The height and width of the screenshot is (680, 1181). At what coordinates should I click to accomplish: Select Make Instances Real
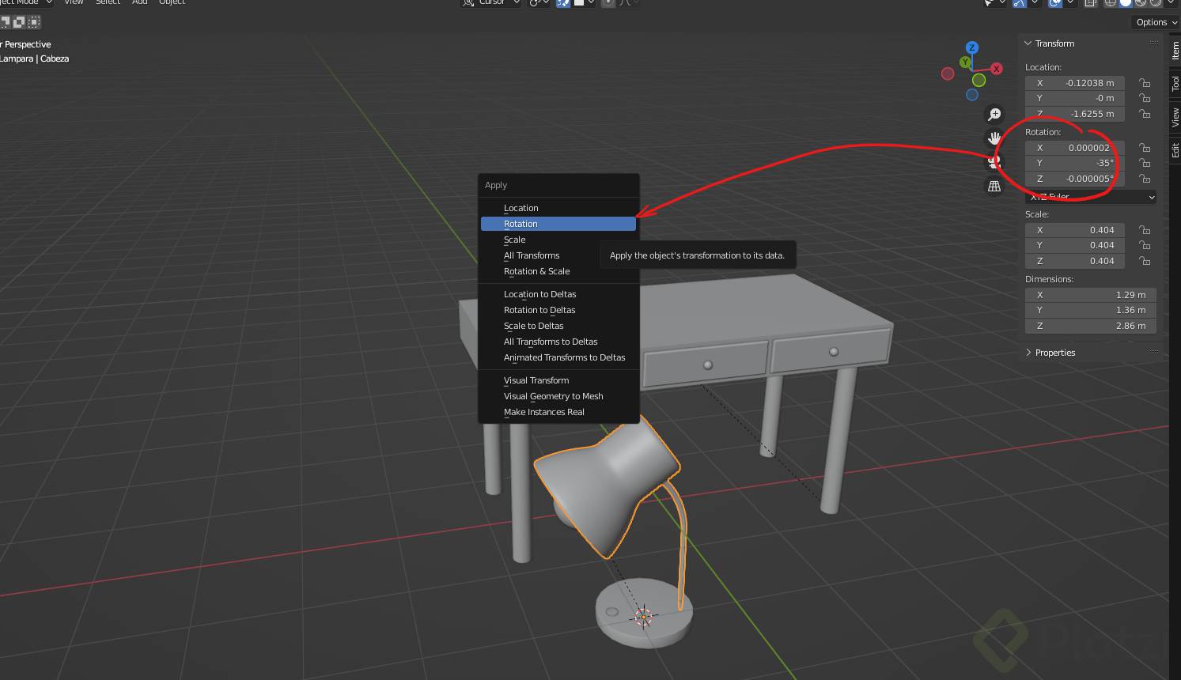(x=558, y=412)
